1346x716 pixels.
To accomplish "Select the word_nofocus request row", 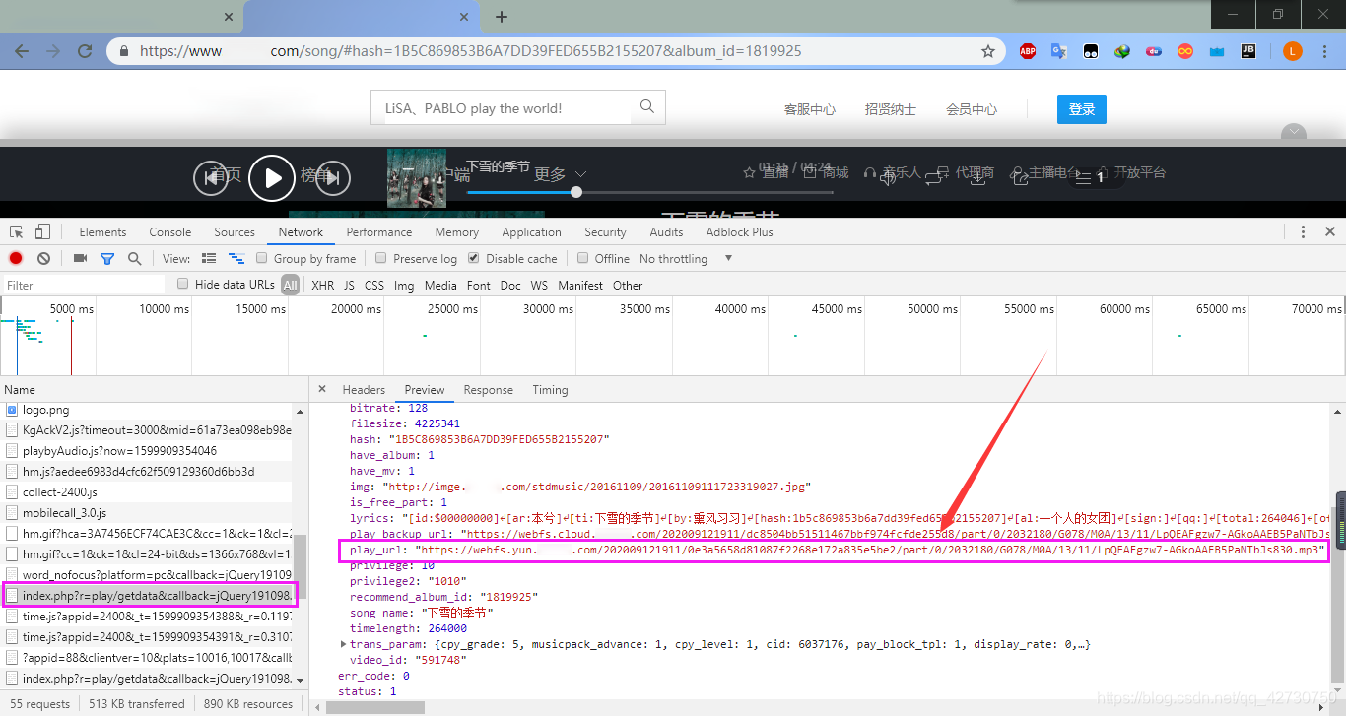I will click(148, 575).
